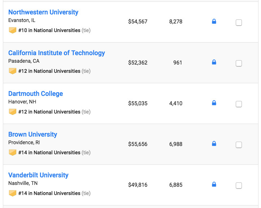Click Northwestern's yellow ranking badge icon
The width and height of the screenshot is (261, 208).
pyautogui.click(x=13, y=30)
